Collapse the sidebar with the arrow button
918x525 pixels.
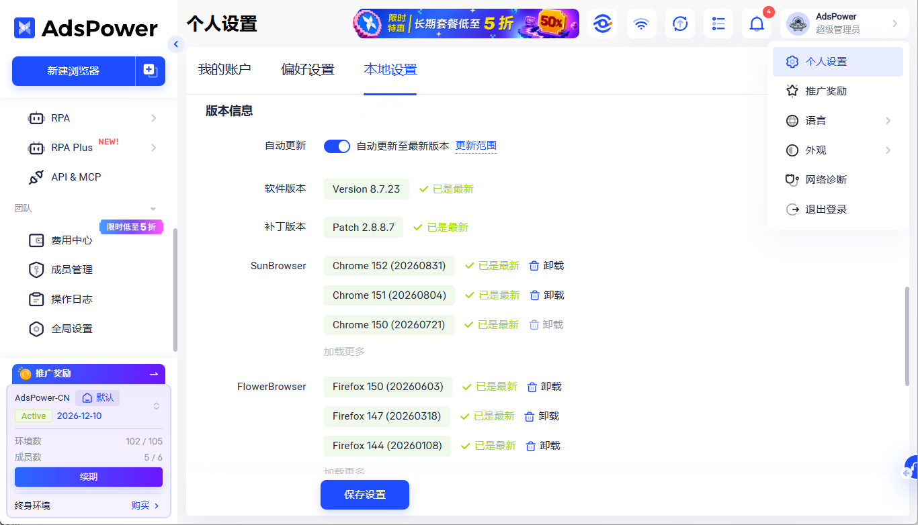pyautogui.click(x=175, y=44)
